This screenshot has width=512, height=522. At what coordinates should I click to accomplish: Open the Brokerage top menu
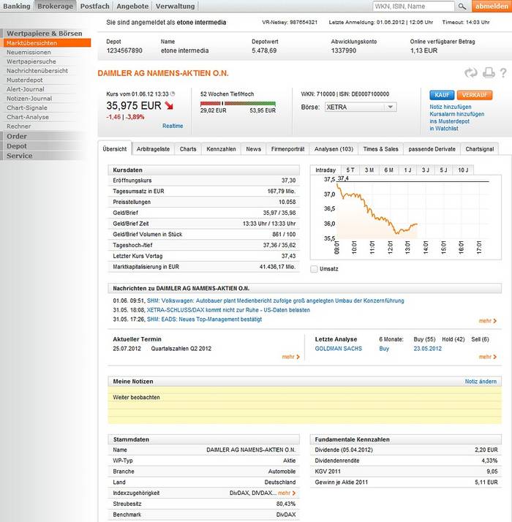click(55, 6)
